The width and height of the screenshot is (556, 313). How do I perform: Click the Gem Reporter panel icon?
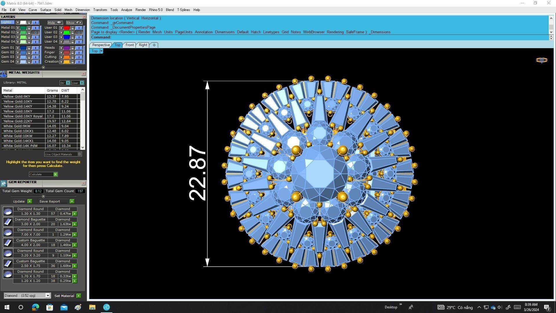click(3, 183)
